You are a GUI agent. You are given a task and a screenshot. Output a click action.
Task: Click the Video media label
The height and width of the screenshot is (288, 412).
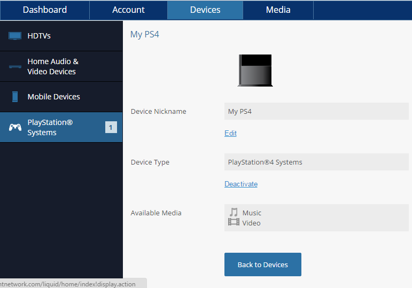(251, 223)
